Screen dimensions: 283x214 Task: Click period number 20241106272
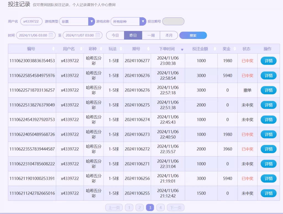[x=137, y=149]
